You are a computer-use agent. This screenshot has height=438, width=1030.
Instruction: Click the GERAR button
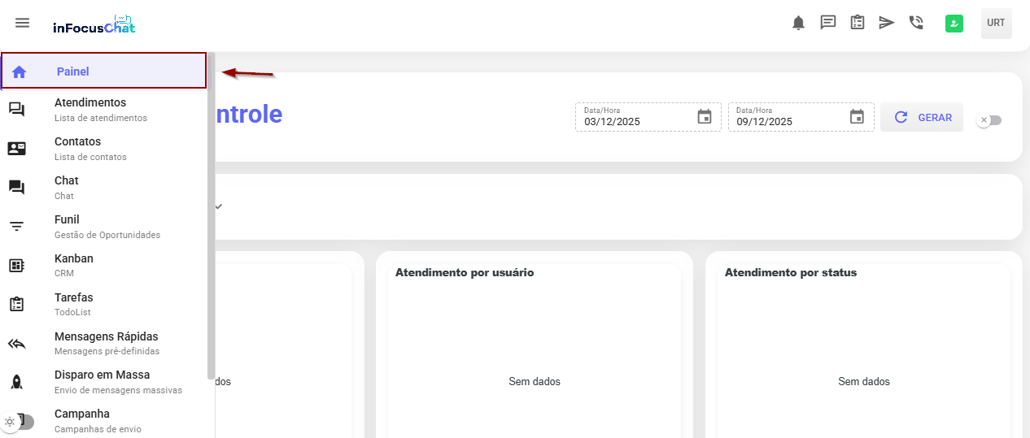922,117
